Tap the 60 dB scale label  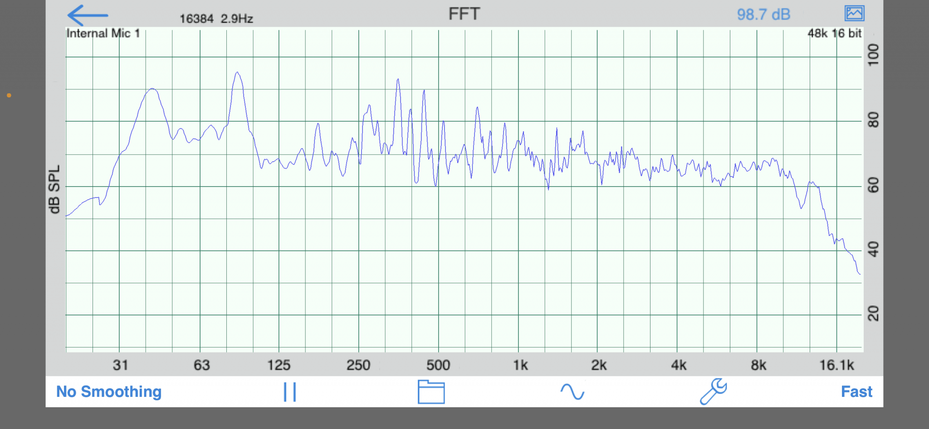pos(873,185)
